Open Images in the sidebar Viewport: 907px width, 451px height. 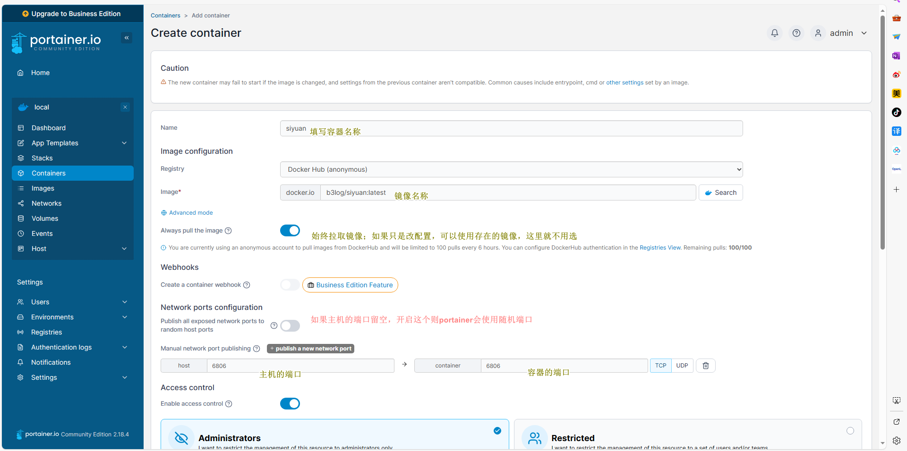pyautogui.click(x=43, y=188)
